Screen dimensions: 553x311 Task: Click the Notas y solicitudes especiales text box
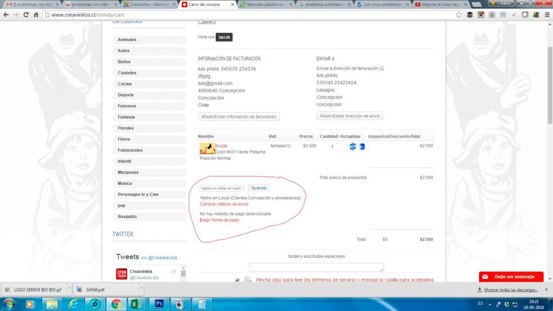[x=316, y=267]
